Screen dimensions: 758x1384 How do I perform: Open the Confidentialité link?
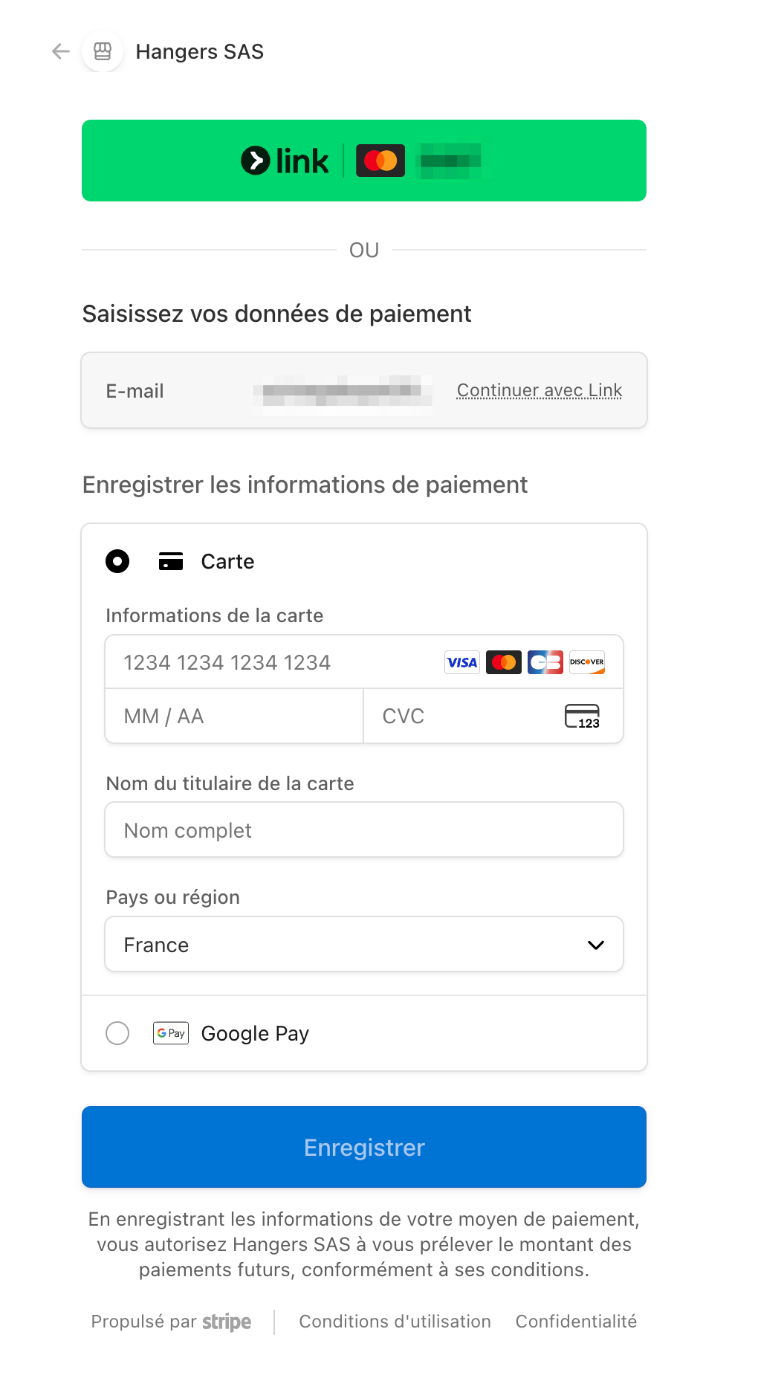(576, 1322)
